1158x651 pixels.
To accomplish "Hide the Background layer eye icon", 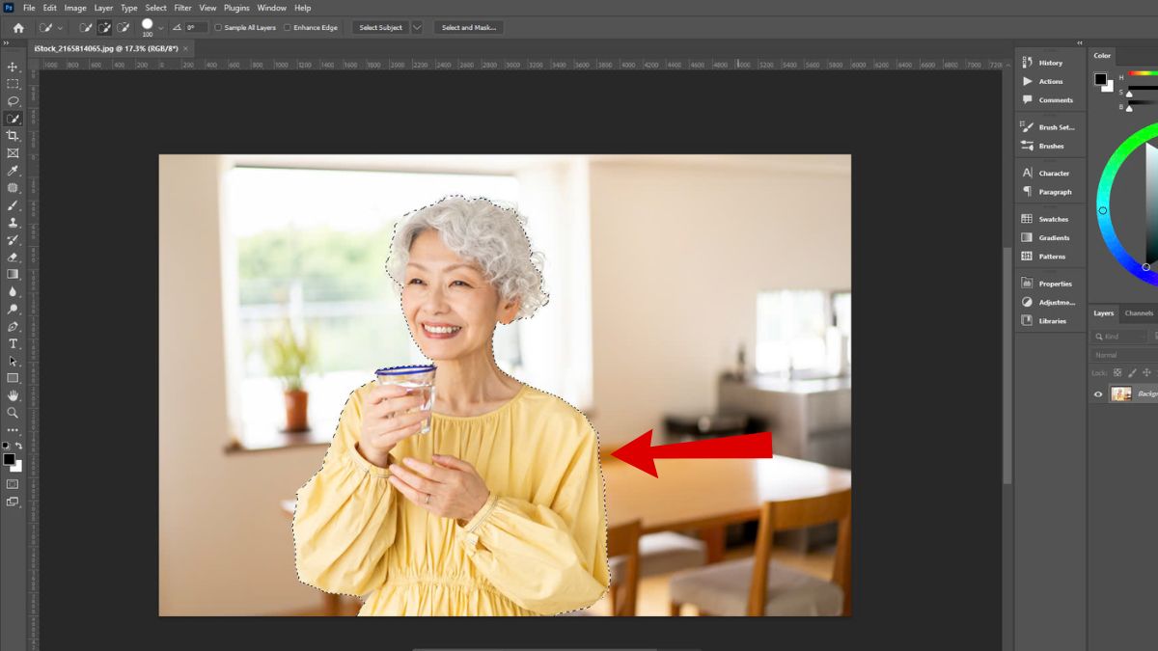I will pos(1098,393).
